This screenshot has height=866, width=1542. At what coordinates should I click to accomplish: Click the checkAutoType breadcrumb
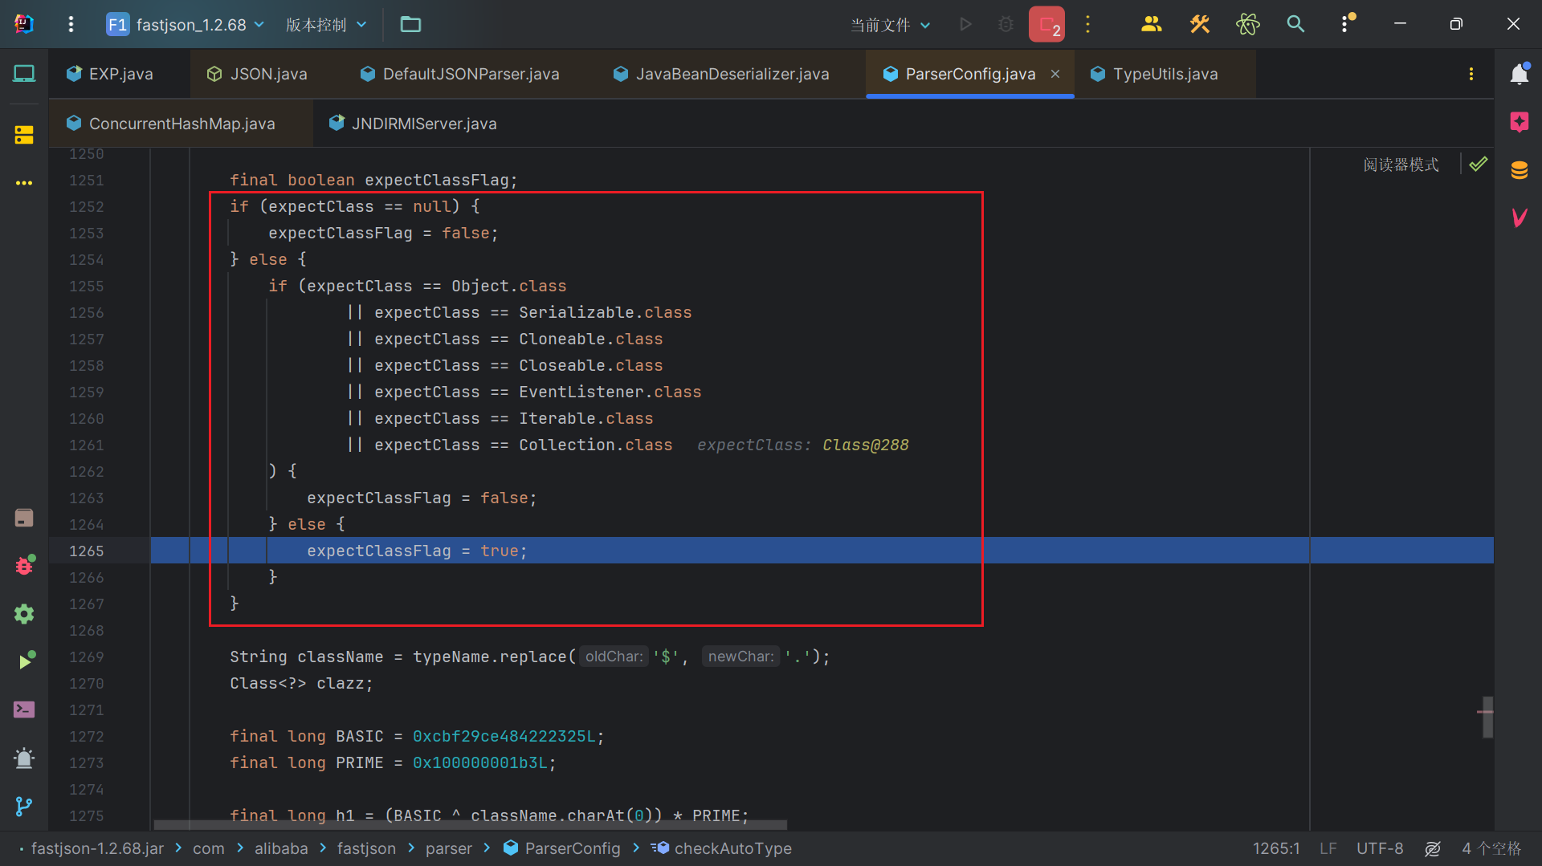(x=722, y=848)
